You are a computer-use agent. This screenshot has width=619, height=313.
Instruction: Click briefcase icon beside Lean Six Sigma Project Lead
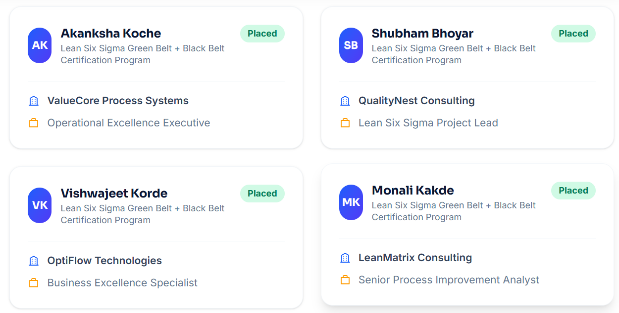[x=345, y=123]
